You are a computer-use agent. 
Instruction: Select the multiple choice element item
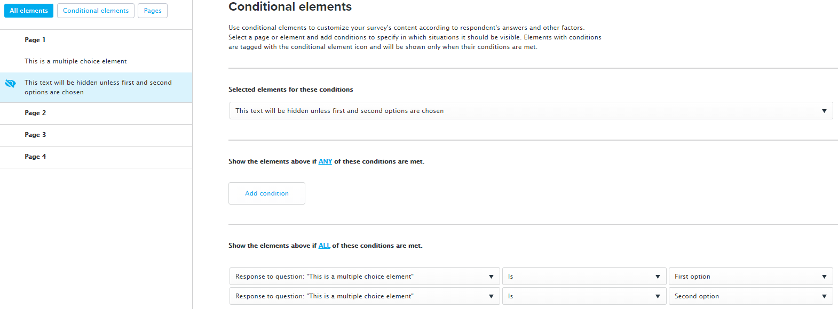[x=76, y=61]
